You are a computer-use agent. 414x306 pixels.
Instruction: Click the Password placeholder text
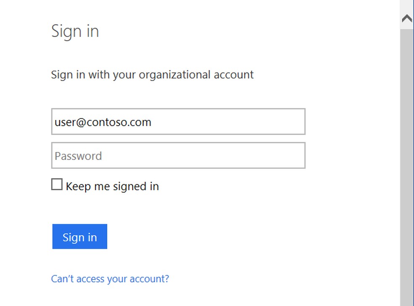tap(78, 156)
